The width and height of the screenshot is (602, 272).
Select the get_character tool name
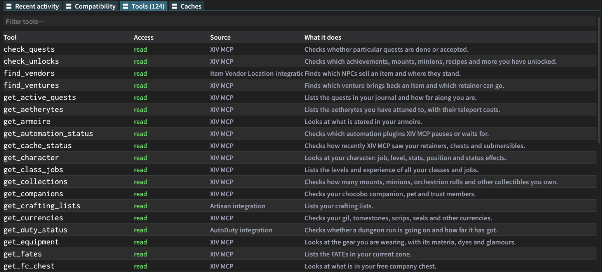[31, 158]
